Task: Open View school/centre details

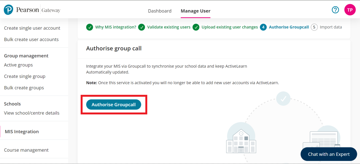Action: pos(32,113)
